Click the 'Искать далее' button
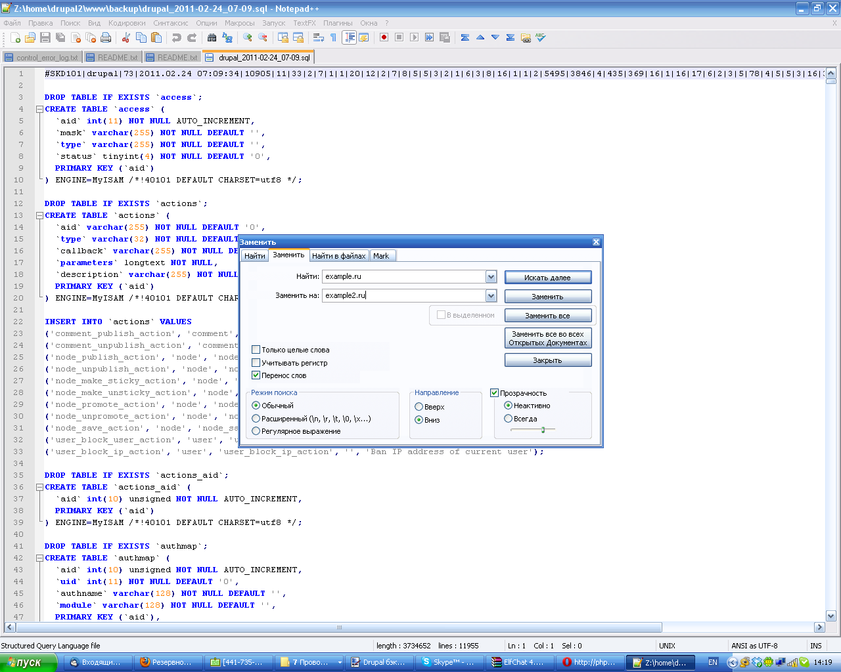The width and height of the screenshot is (841, 672). click(x=547, y=278)
